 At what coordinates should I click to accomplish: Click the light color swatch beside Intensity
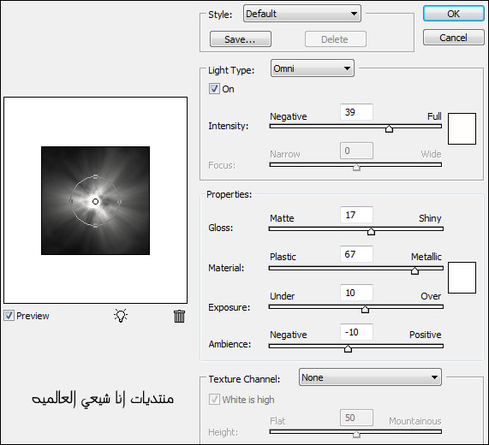point(462,128)
